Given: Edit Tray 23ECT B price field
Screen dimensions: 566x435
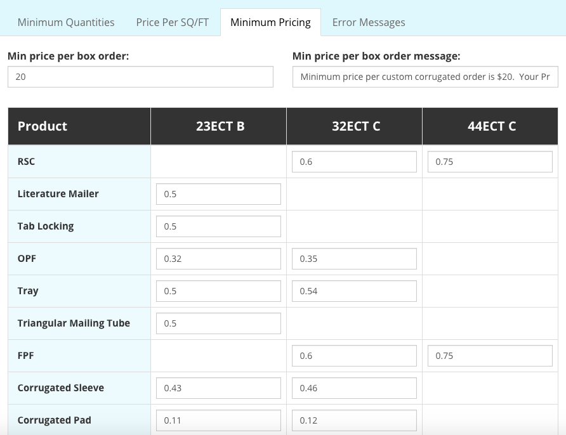Looking at the screenshot, I should [218, 291].
